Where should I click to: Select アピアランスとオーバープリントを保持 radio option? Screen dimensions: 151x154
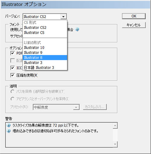(x=12, y=99)
